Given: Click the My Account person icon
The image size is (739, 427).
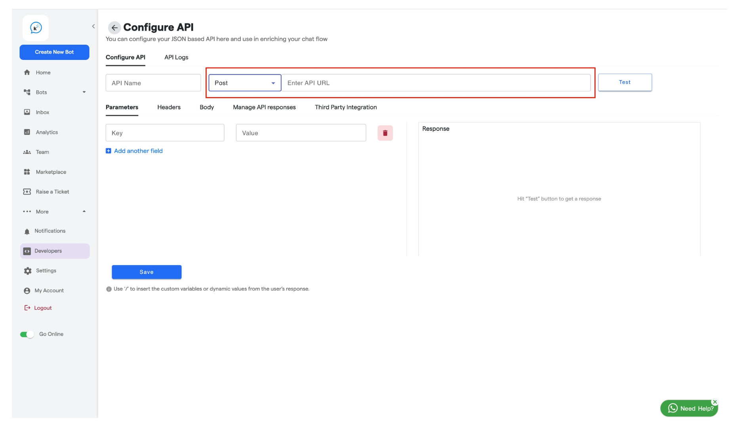Looking at the screenshot, I should click(x=27, y=291).
